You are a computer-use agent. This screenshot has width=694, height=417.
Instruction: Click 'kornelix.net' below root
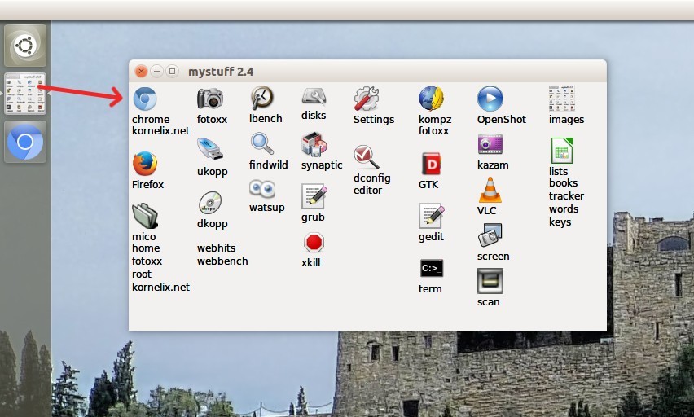160,288
